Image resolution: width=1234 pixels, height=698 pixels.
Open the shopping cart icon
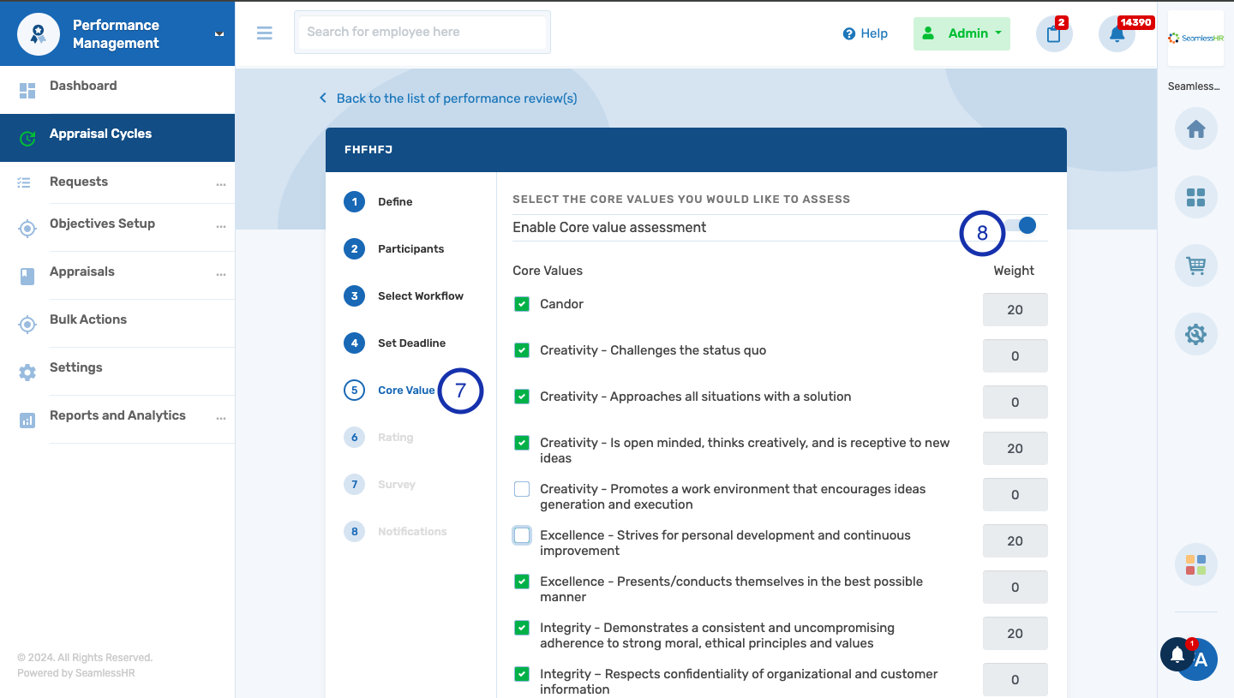(x=1195, y=265)
